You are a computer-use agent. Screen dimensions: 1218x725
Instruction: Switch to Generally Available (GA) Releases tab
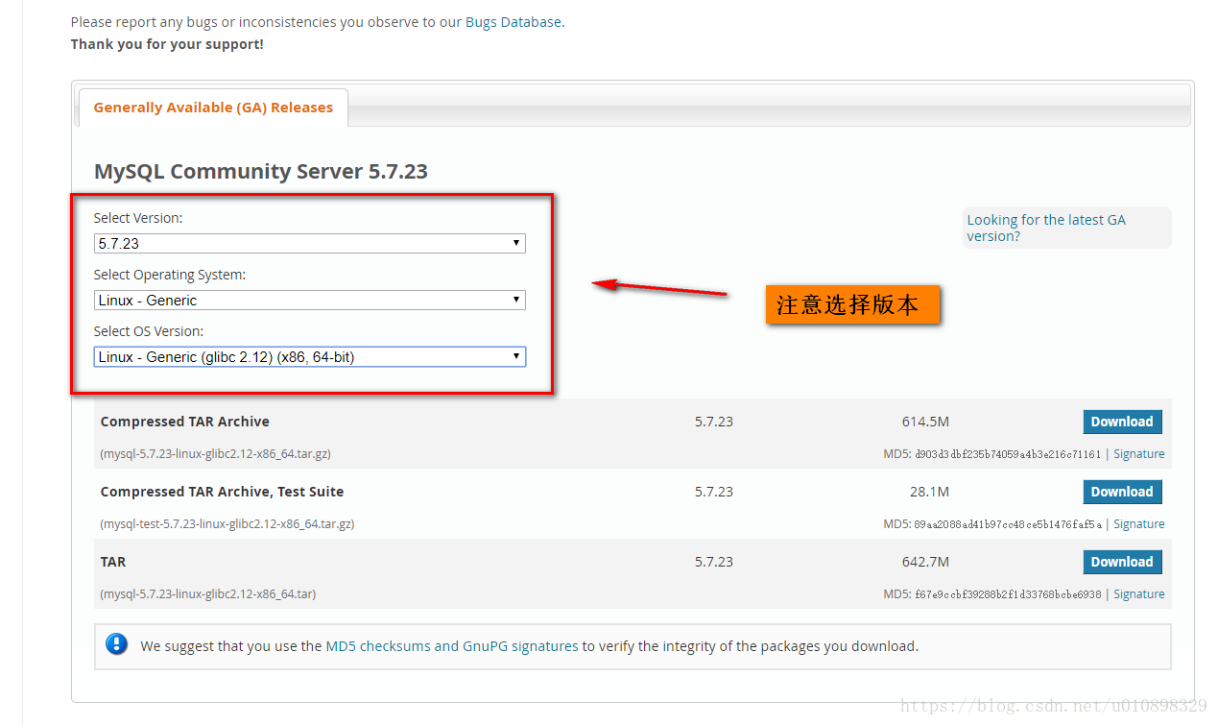pos(213,108)
